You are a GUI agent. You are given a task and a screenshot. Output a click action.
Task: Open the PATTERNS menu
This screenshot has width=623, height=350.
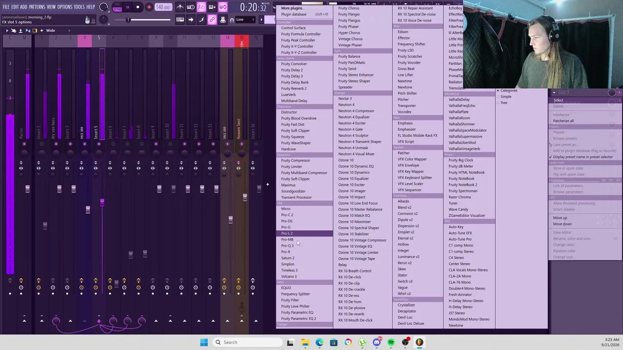pos(37,7)
